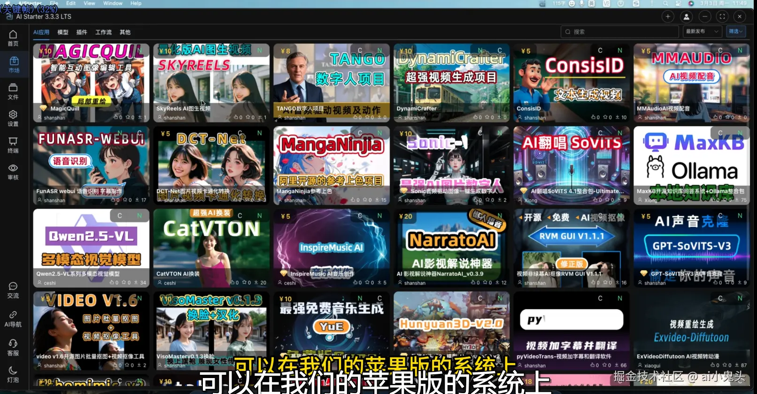
Task: Open the MMAudio AI视频配音 card
Action: click(692, 83)
